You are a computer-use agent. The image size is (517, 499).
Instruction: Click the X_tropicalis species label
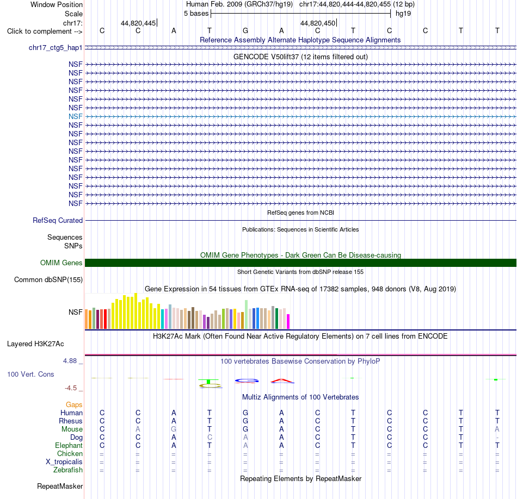click(64, 462)
